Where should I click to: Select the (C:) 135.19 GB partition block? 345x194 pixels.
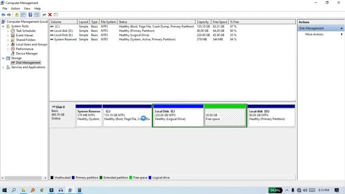pyautogui.click(x=127, y=115)
